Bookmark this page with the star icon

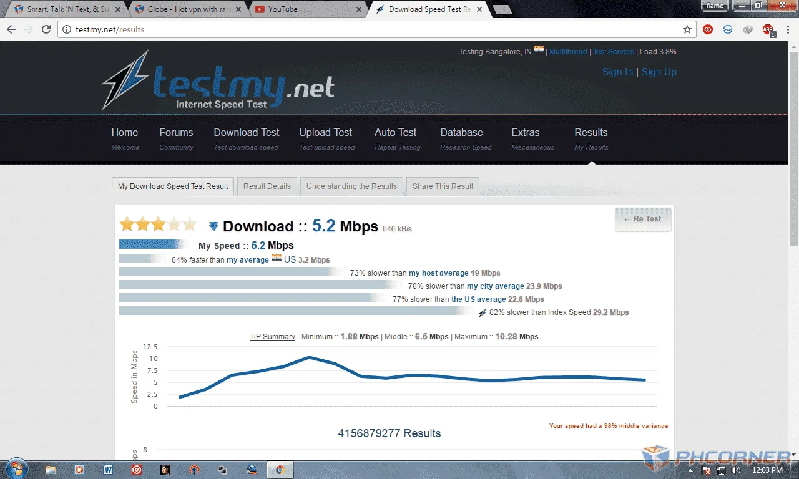[687, 29]
